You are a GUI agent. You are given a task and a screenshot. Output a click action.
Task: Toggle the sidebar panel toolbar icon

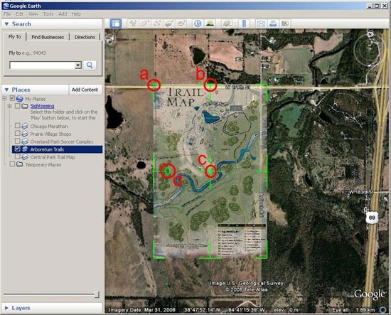point(116,23)
